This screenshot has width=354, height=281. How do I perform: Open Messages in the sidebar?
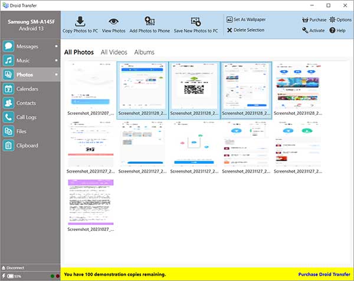[27, 47]
